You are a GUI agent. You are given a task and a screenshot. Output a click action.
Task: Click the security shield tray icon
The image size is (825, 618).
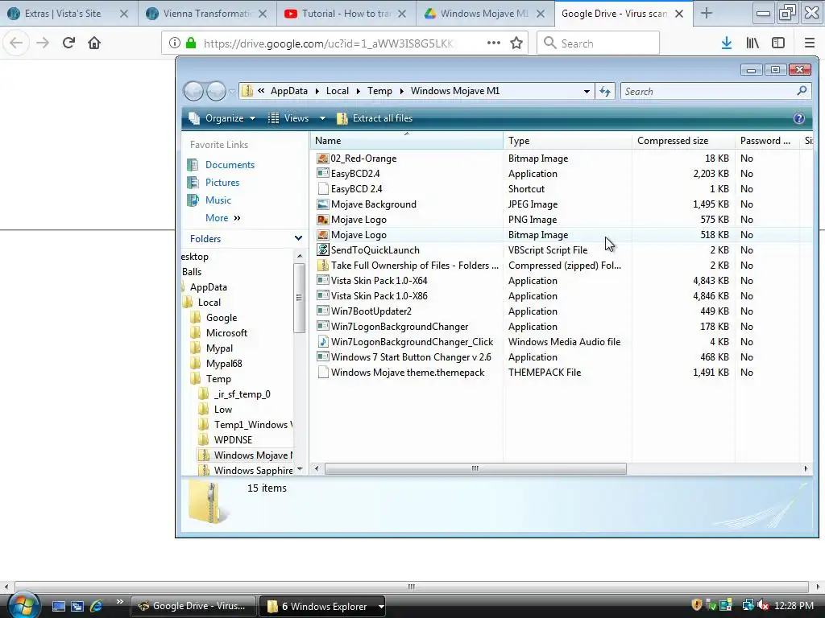[x=697, y=605]
